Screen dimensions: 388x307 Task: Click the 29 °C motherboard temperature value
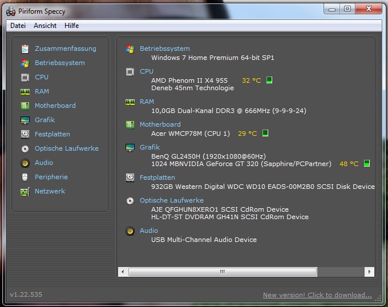pyautogui.click(x=248, y=134)
